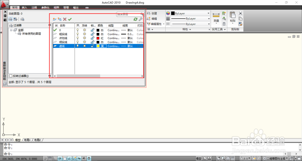Click the New Layer icon

click(x=54, y=19)
